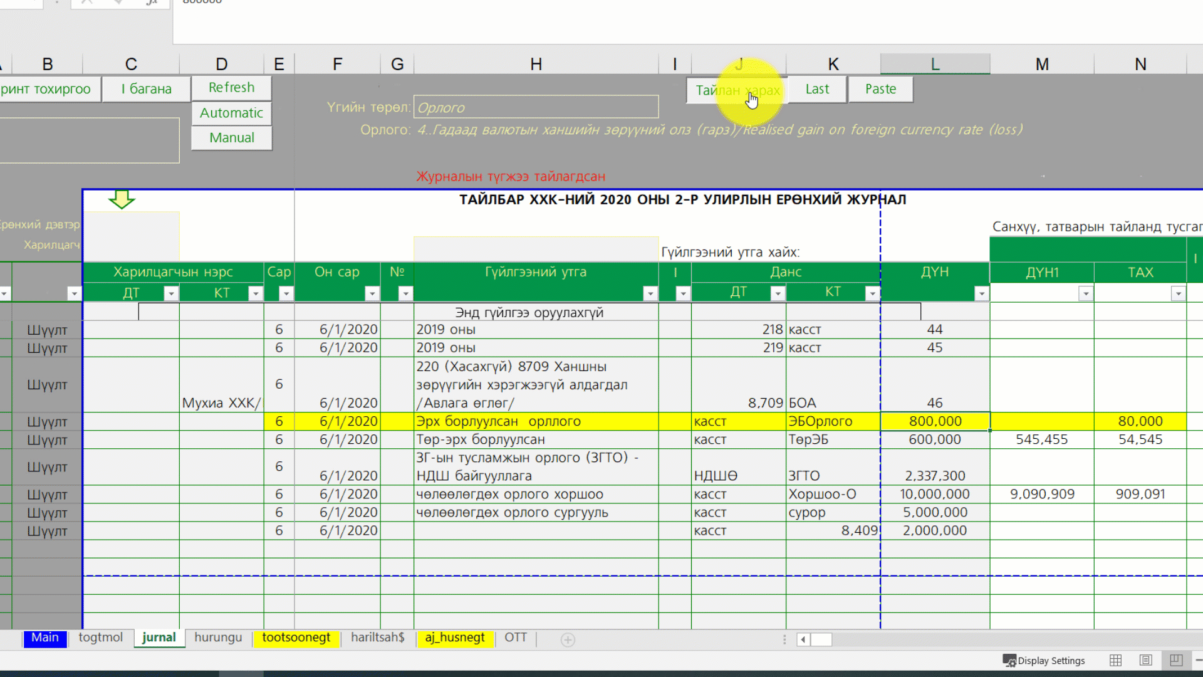Click the green down arrow icon
The width and height of the screenshot is (1203, 677).
point(122,199)
